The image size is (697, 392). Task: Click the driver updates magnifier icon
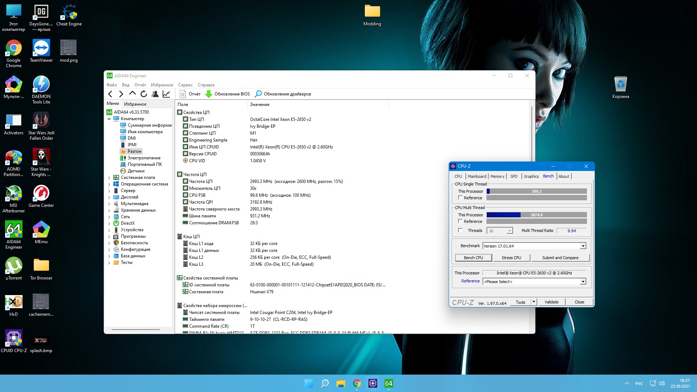coord(258,94)
